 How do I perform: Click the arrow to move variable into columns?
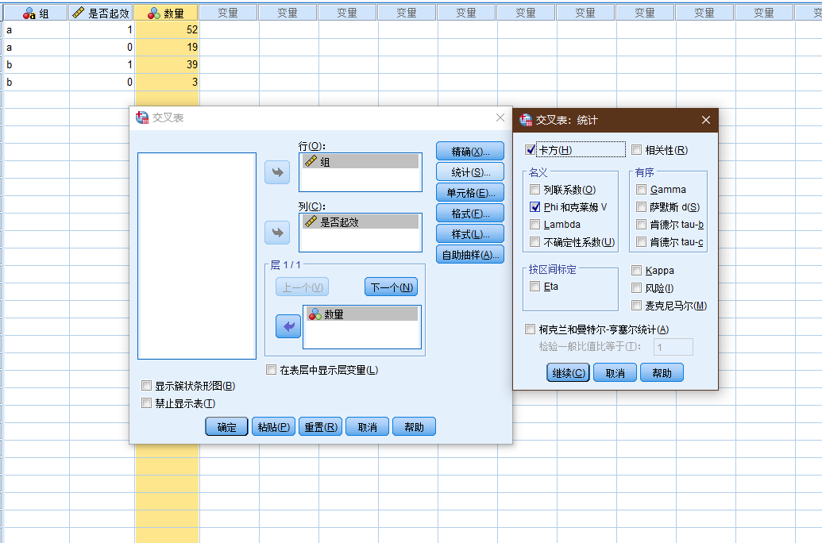pos(277,233)
